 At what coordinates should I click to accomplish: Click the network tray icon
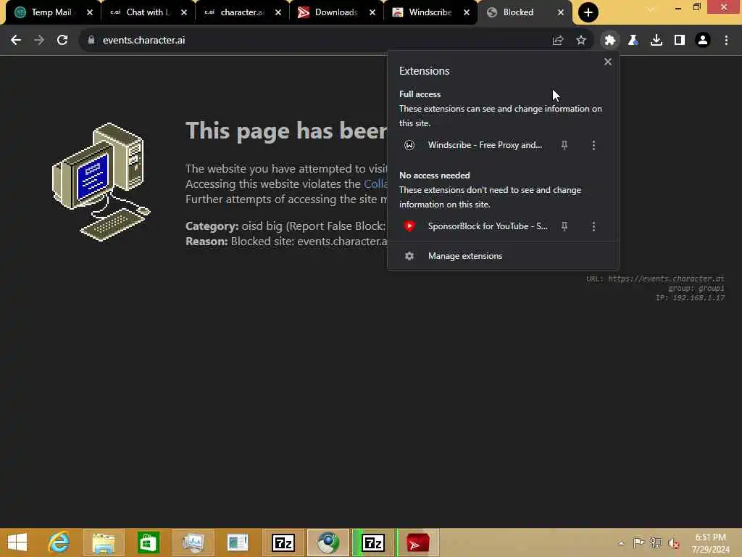(656, 543)
